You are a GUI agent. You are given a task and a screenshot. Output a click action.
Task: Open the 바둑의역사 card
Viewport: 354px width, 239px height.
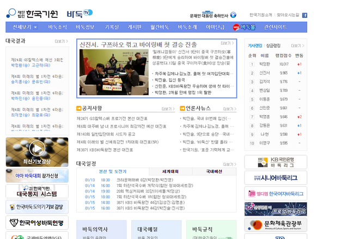[101, 230]
